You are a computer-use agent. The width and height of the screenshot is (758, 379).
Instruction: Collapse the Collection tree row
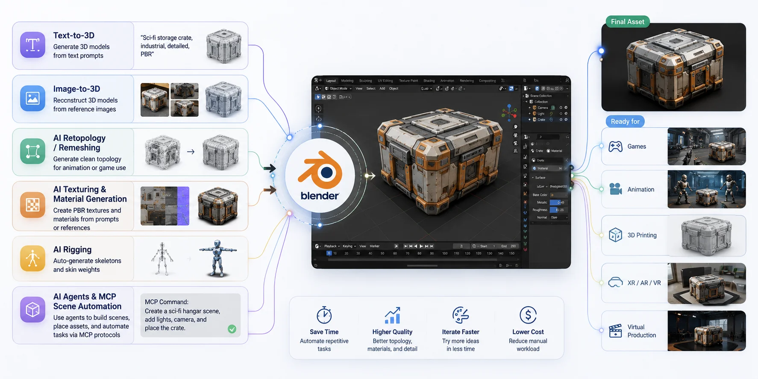[526, 102]
